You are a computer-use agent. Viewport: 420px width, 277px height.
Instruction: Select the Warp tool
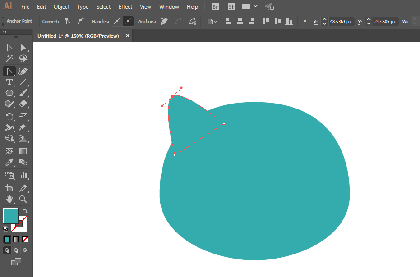pyautogui.click(x=9, y=127)
